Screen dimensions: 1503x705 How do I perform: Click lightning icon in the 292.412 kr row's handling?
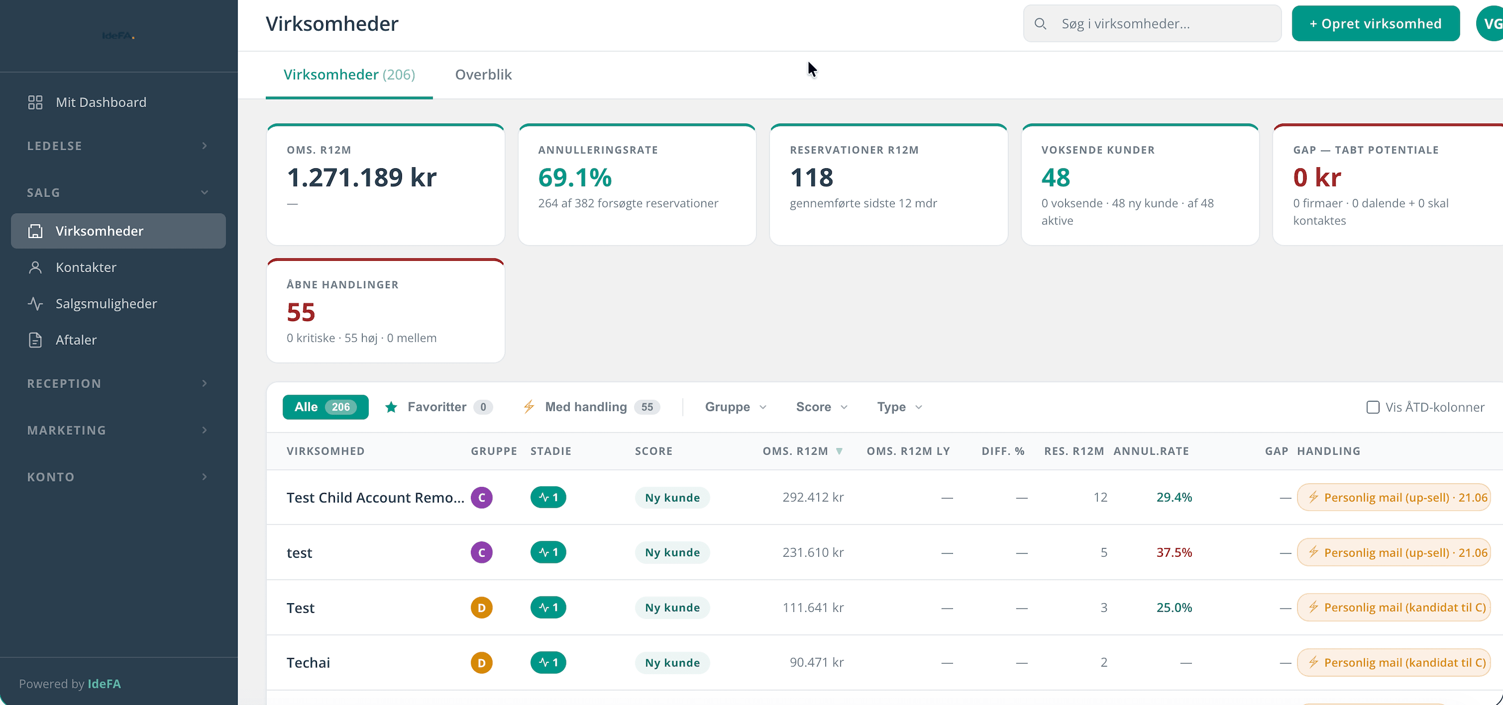pos(1313,498)
